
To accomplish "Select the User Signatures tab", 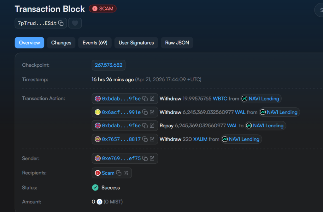I will (136, 43).
